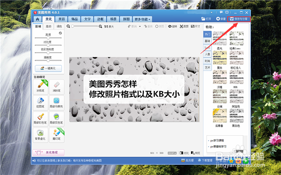Click the zoom-in magnifier icon
Viewport: 281px width, 175px height.
[100, 27]
